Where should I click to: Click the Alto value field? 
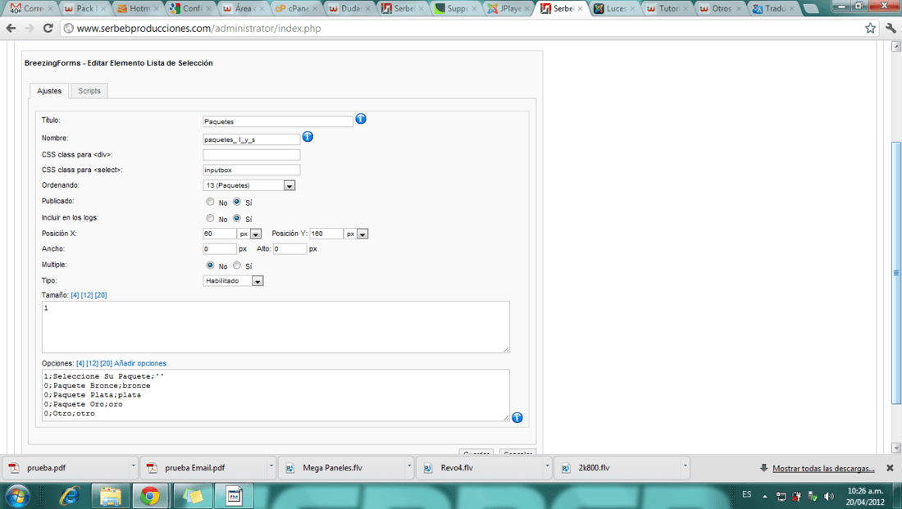[x=289, y=249]
